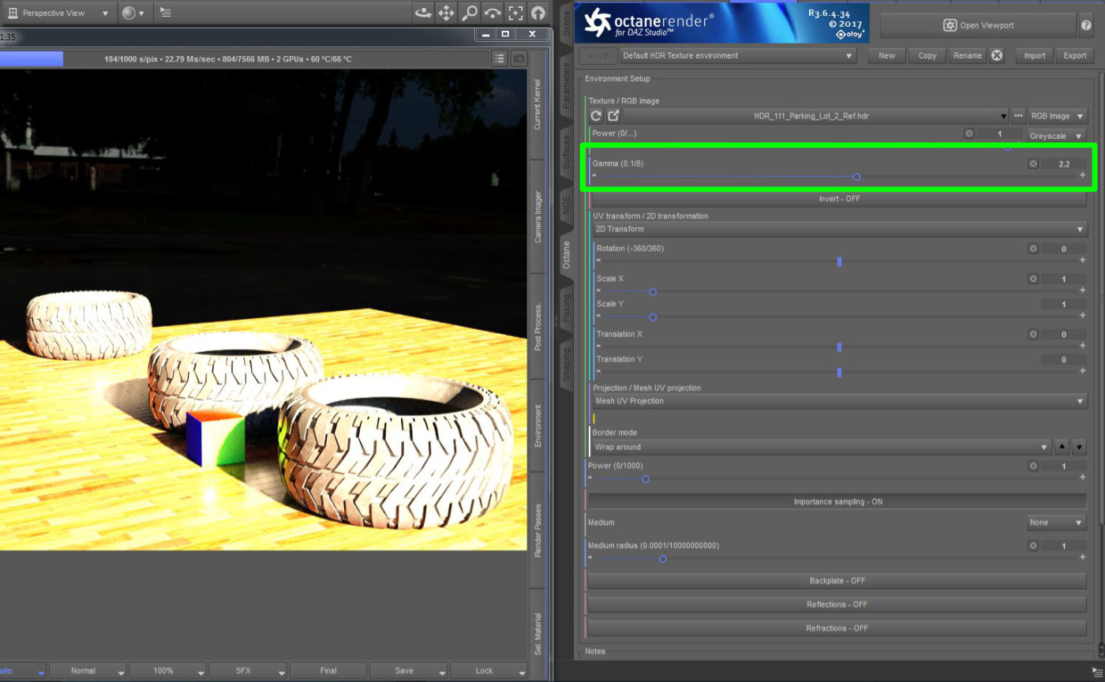Screen dimensions: 1105x682
Task: Click the Import button
Action: tap(1034, 55)
